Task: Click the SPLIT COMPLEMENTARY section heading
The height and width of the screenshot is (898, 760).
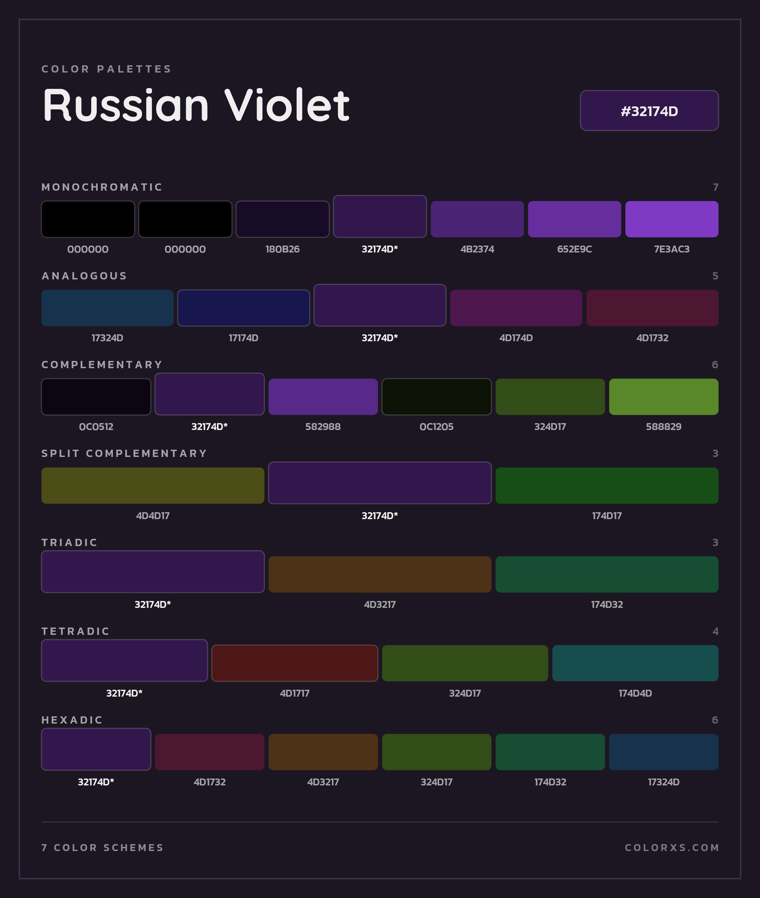Action: [x=124, y=453]
